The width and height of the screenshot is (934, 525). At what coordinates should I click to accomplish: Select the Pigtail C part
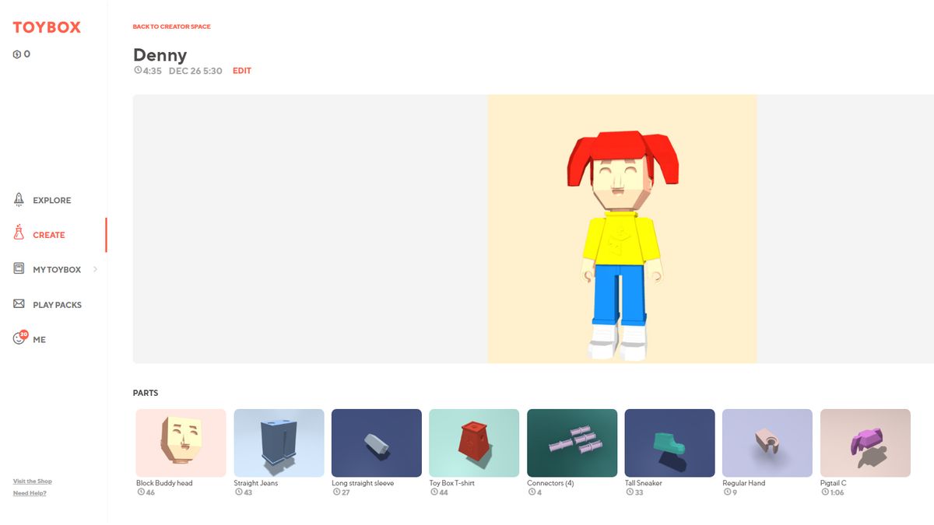[x=865, y=441]
